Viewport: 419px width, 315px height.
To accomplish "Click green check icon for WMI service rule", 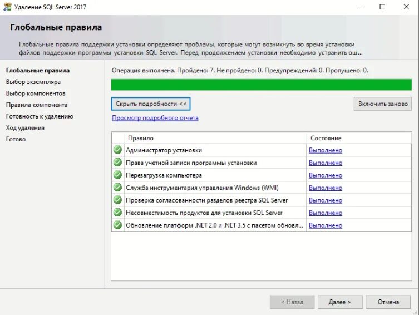I will pos(117,188).
